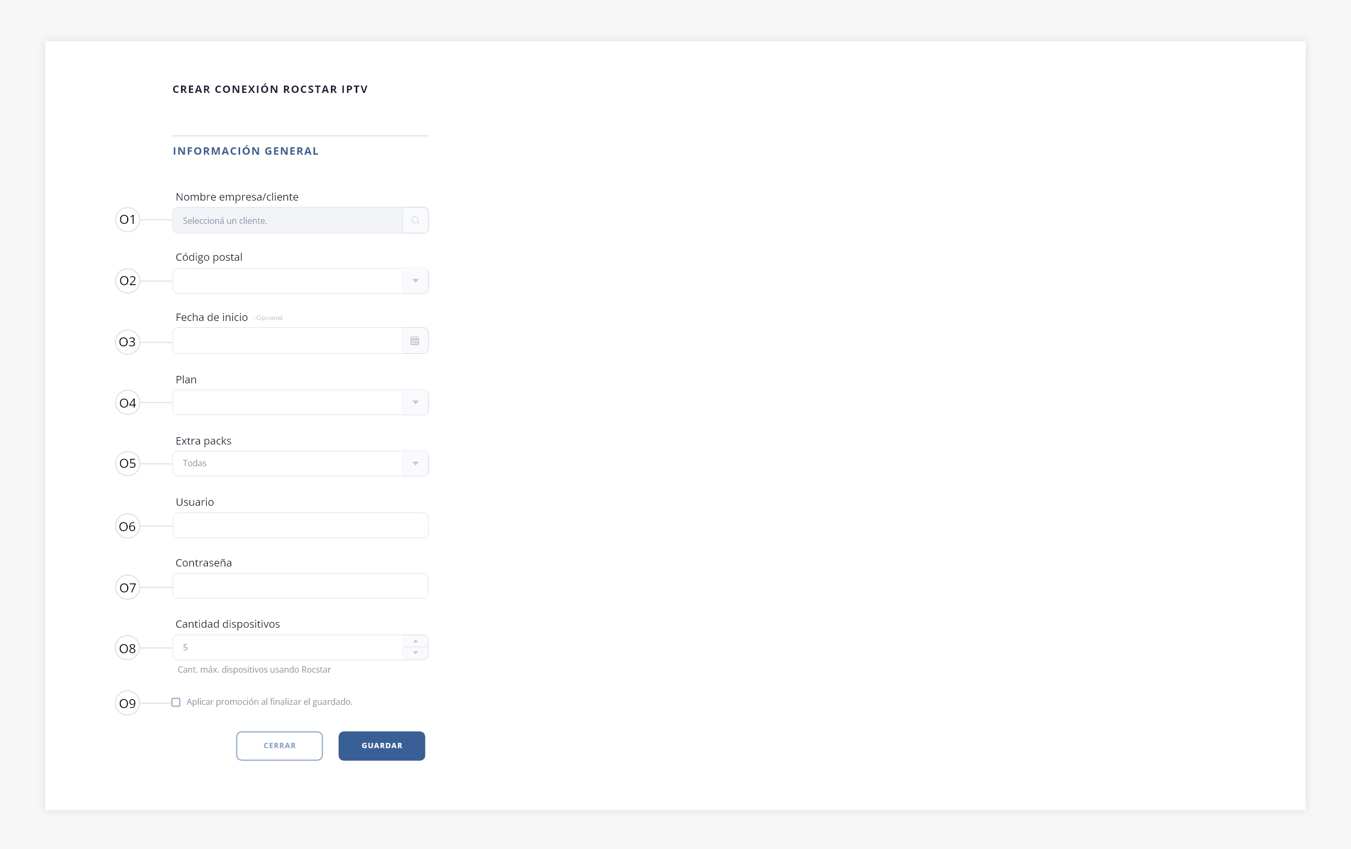The width and height of the screenshot is (1351, 849).
Task: Click the step 04 circle marker
Action: tap(127, 403)
